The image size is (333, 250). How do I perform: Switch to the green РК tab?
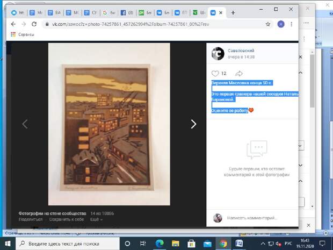click(145, 13)
